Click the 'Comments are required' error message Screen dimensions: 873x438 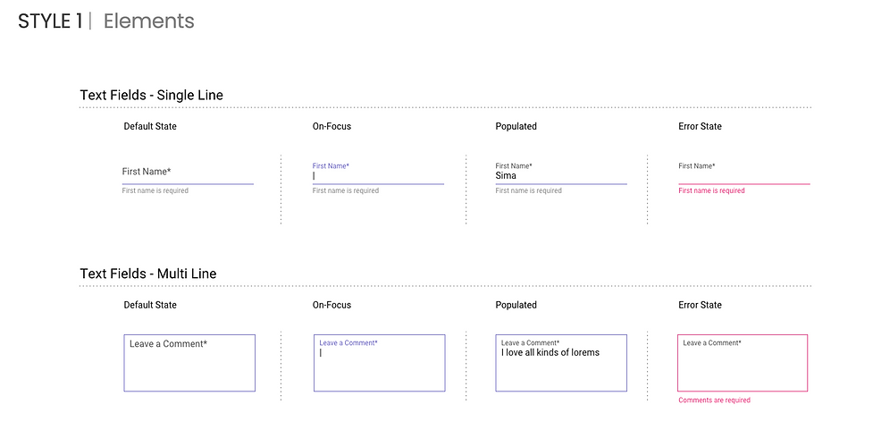(x=714, y=400)
